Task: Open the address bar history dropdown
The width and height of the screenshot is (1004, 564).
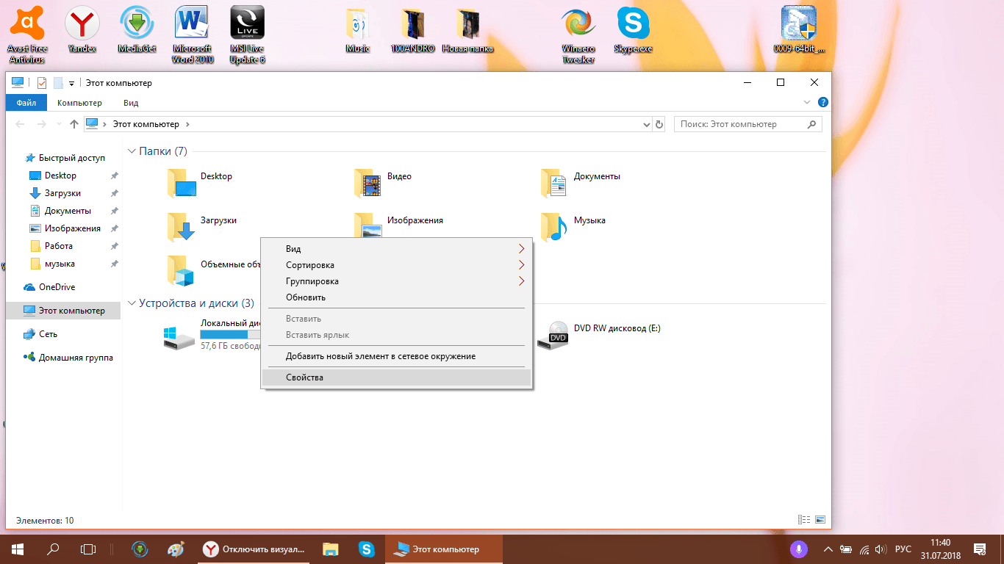Action: [x=647, y=124]
